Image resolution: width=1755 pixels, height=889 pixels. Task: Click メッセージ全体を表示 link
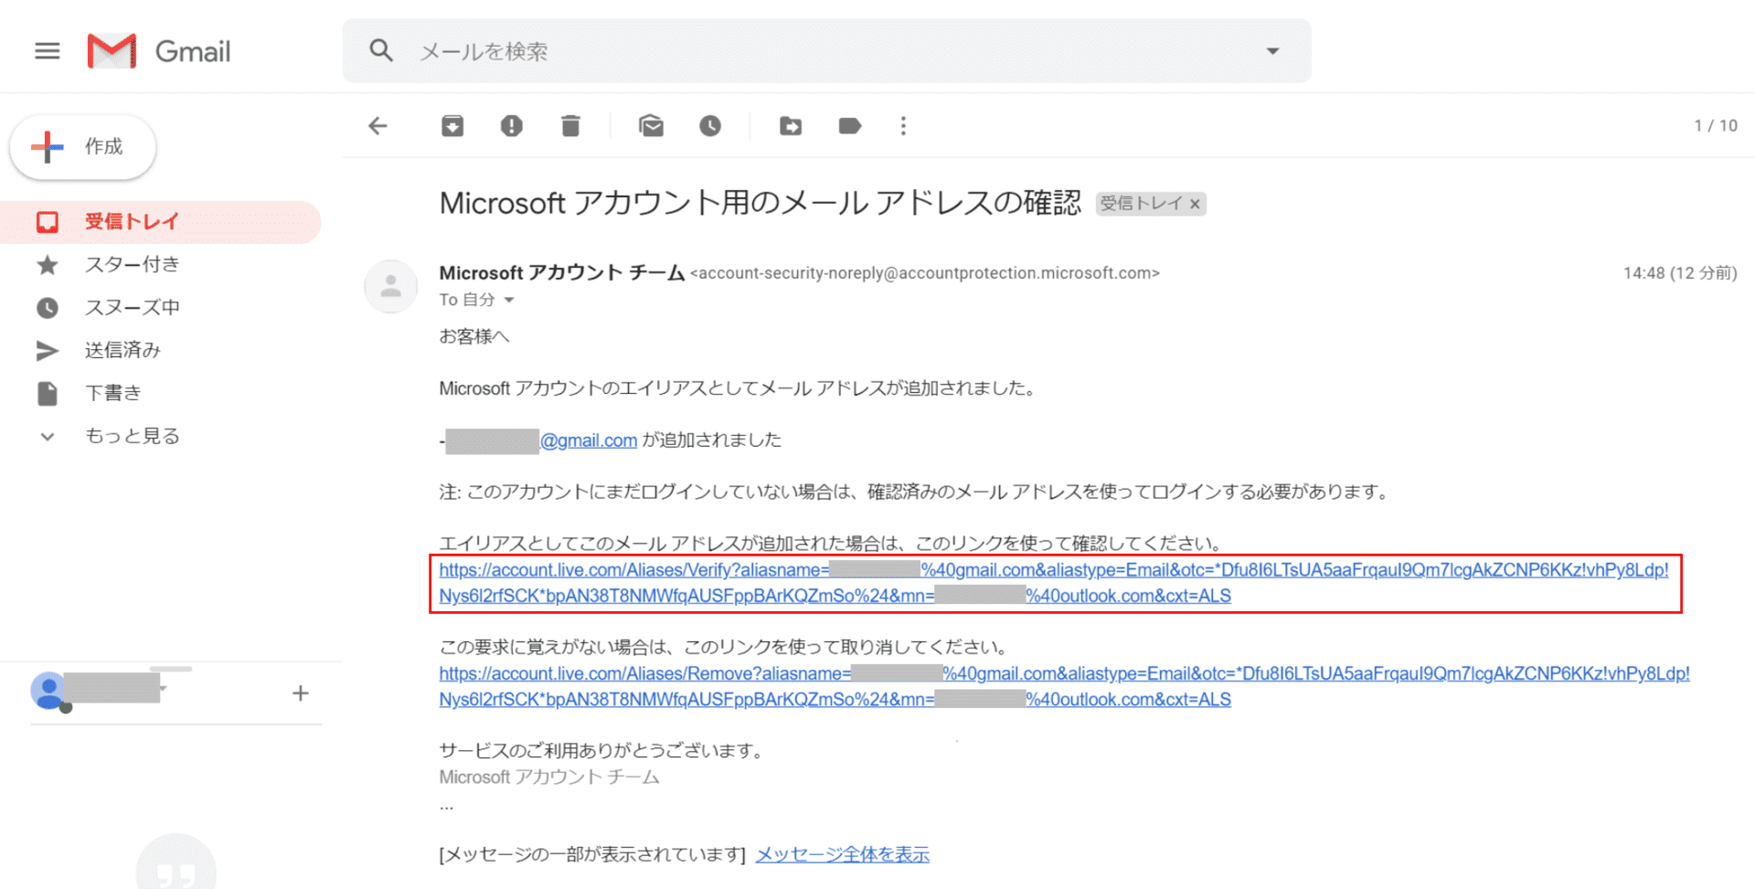coord(843,854)
